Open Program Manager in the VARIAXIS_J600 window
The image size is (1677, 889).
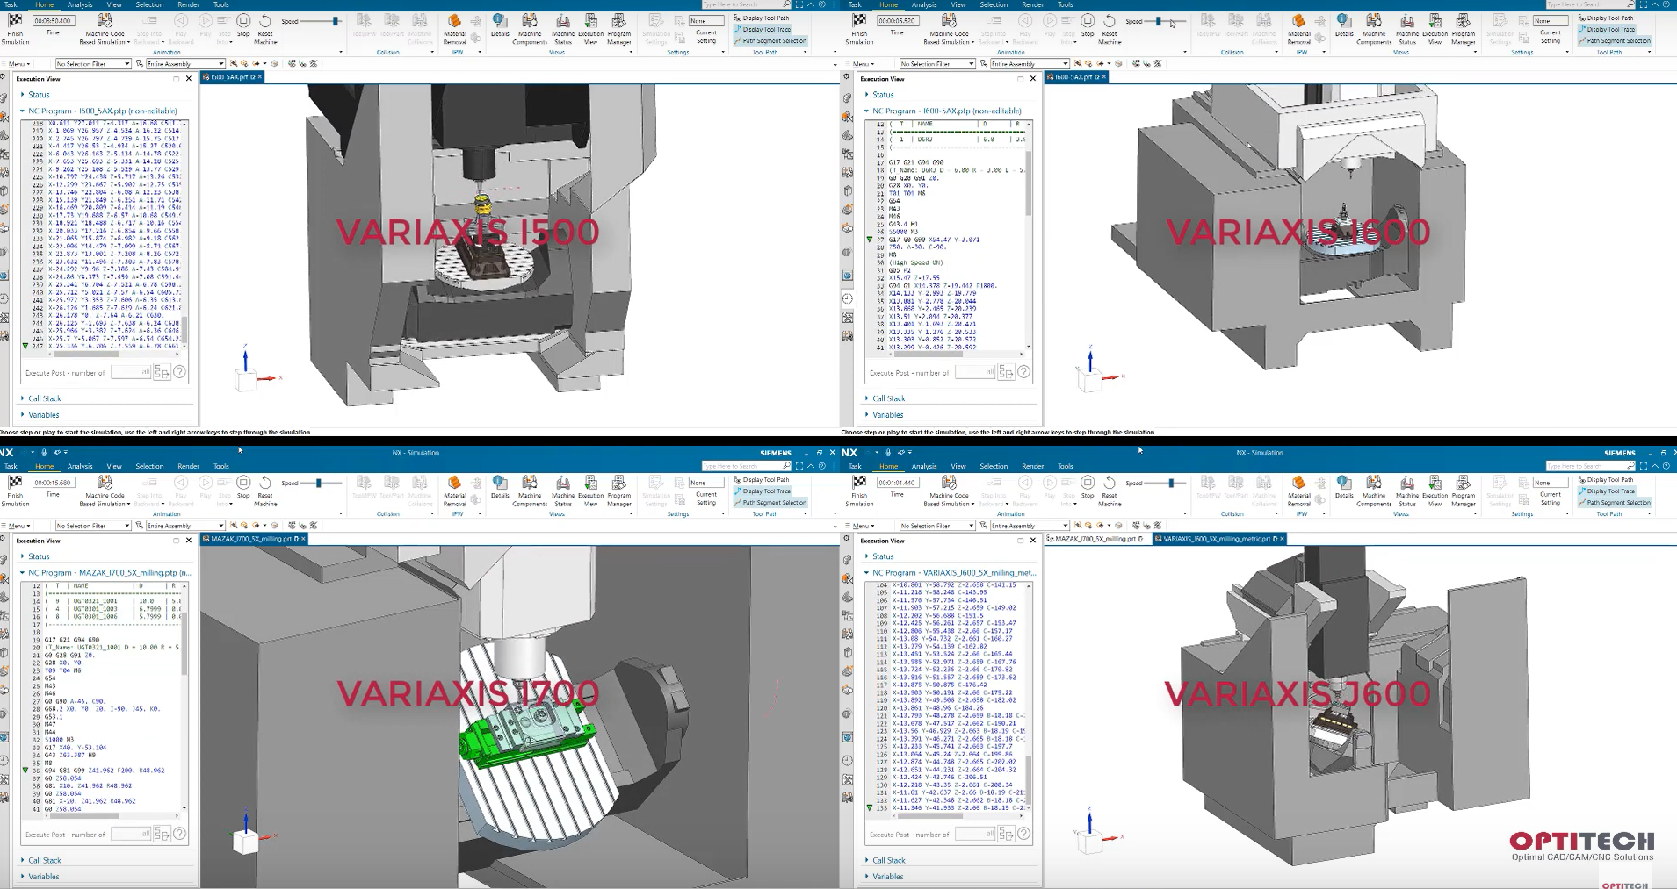(1464, 491)
